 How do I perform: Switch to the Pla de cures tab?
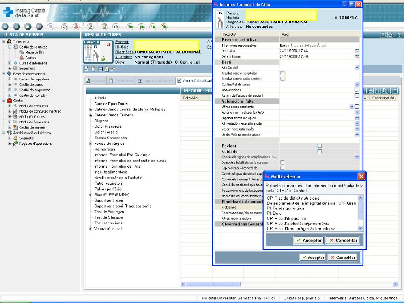[122, 80]
